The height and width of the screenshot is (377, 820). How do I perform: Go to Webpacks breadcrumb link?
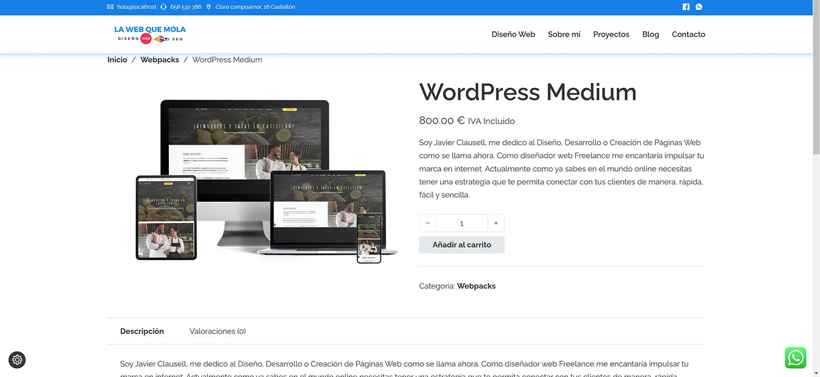160,60
